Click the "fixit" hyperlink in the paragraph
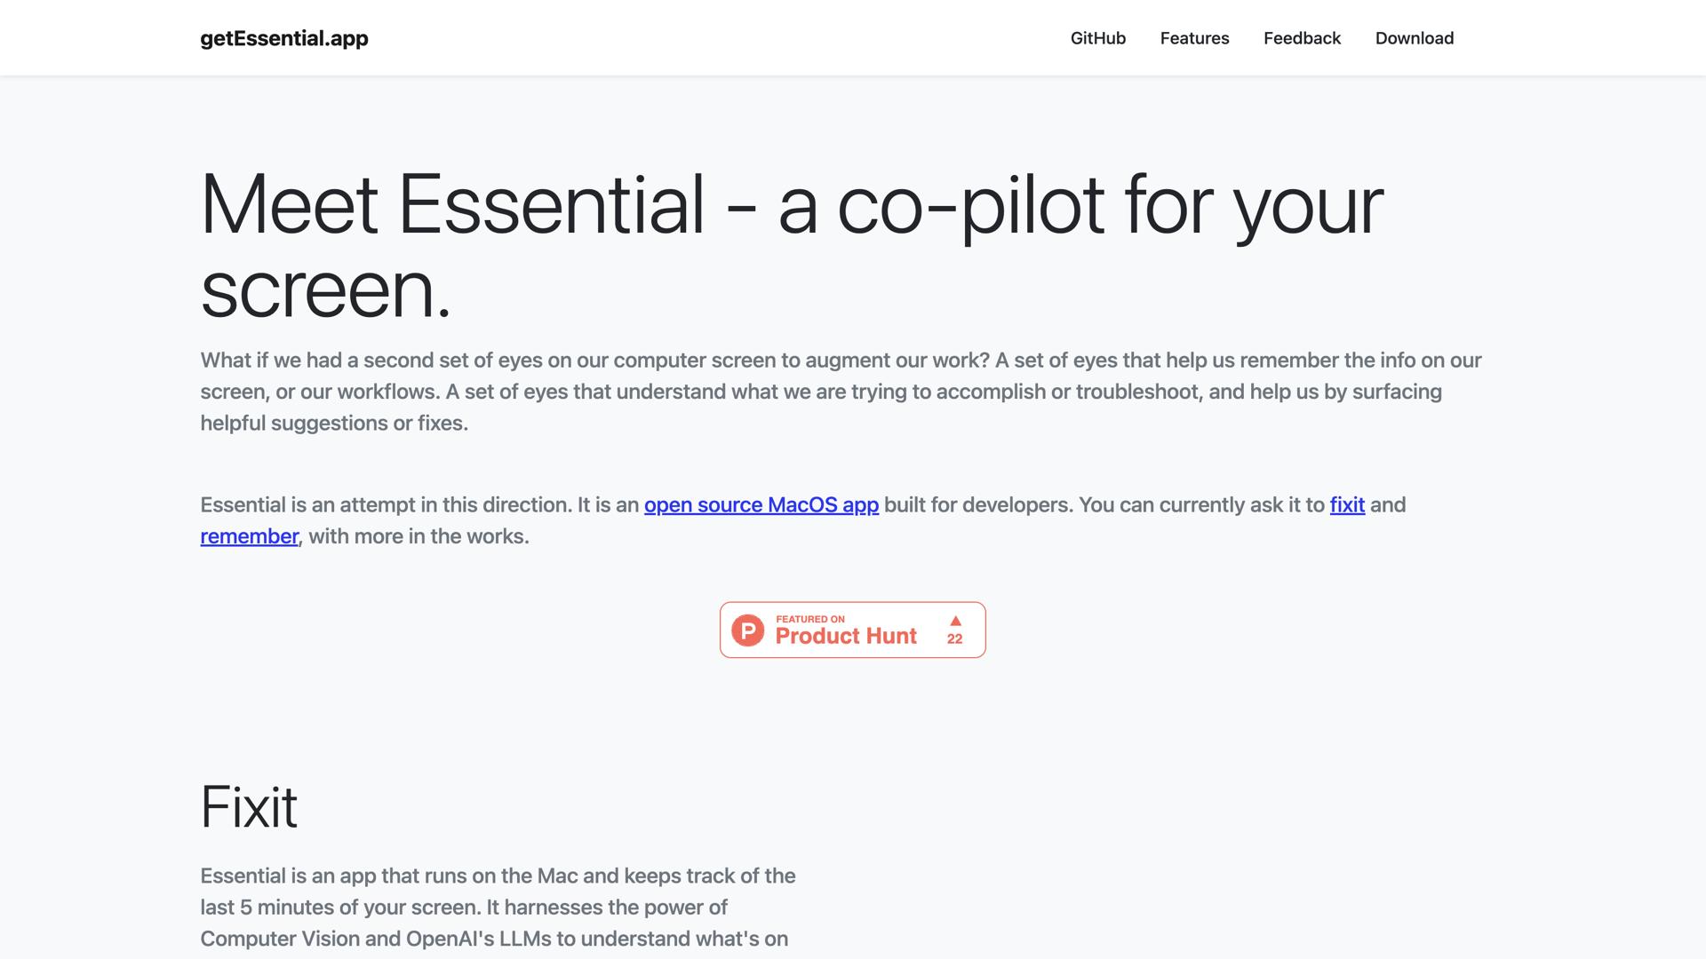The width and height of the screenshot is (1706, 959). click(x=1346, y=505)
